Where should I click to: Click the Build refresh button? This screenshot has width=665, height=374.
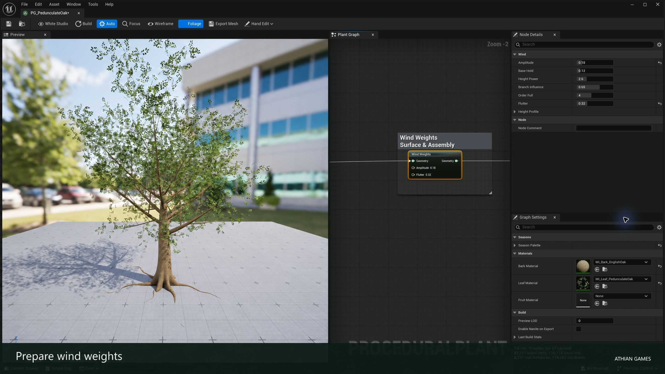point(83,24)
